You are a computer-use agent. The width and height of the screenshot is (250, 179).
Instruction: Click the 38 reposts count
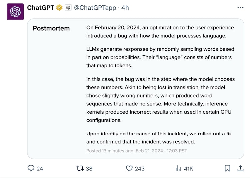[x=89, y=169]
